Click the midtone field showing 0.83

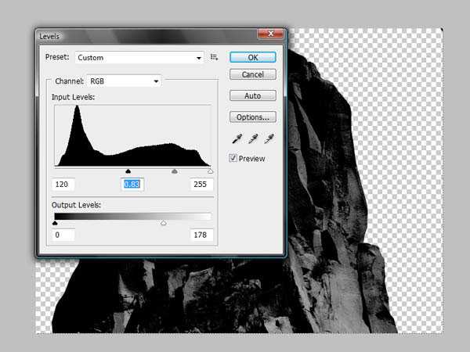click(132, 184)
